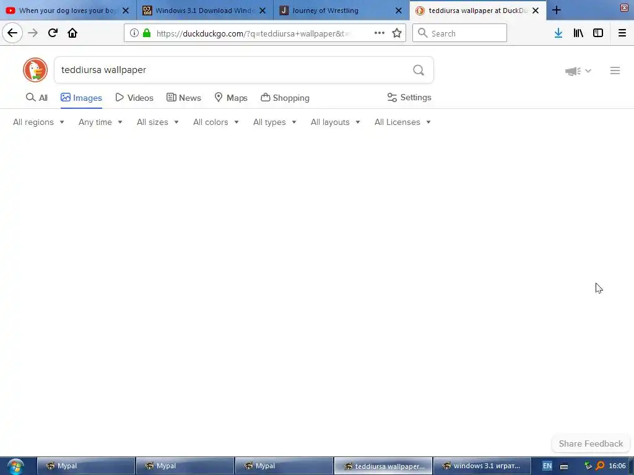Expand the All types filter
Viewport: 634px width, 475px height.
(274, 122)
